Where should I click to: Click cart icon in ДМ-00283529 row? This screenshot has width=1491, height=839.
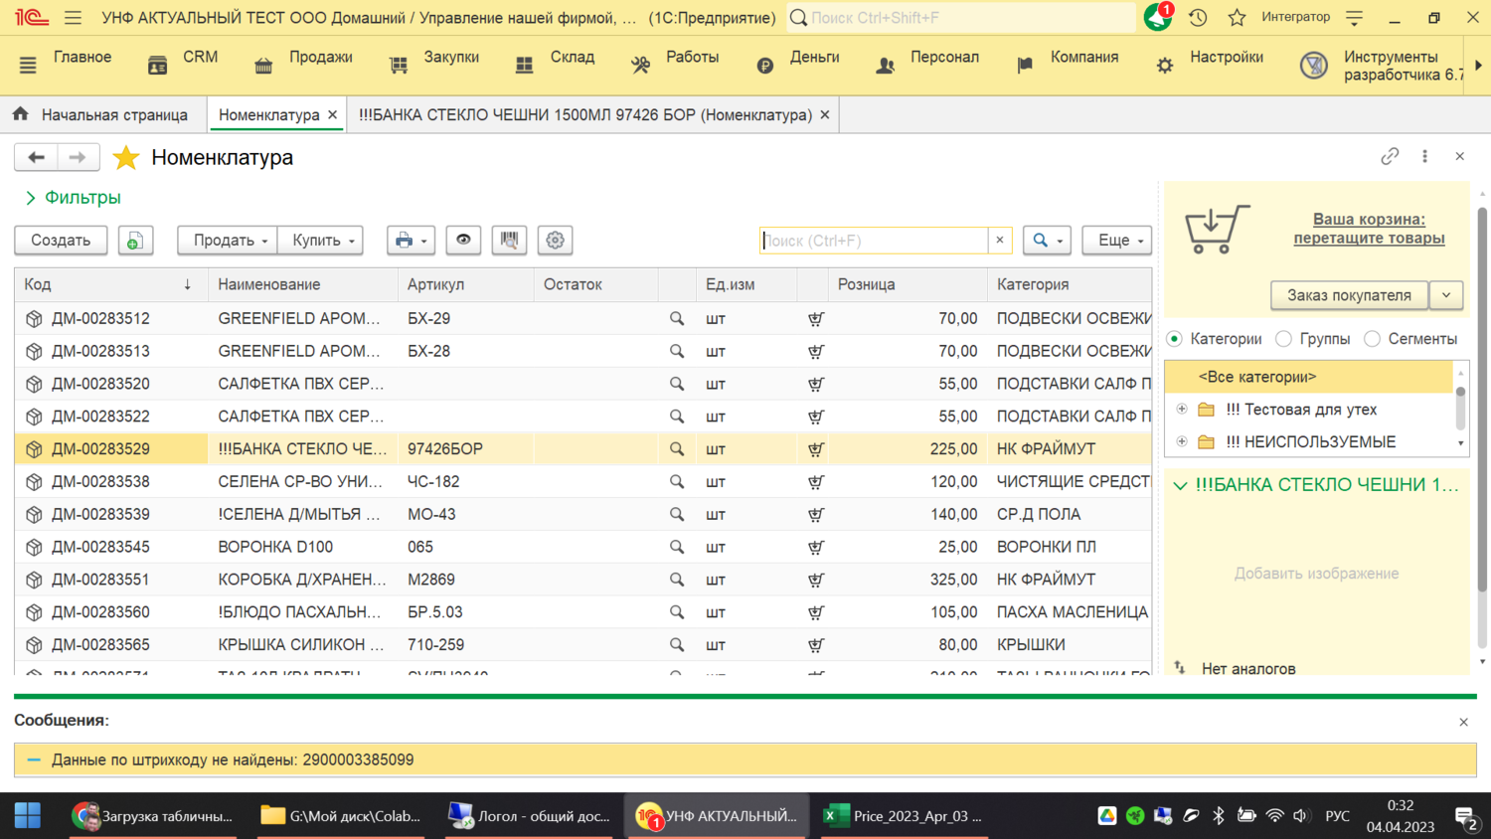point(815,449)
